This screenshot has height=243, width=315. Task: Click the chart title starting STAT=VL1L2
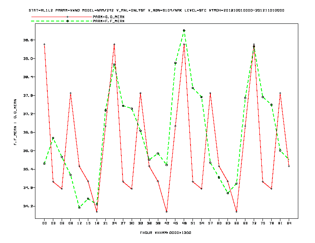coord(156,10)
